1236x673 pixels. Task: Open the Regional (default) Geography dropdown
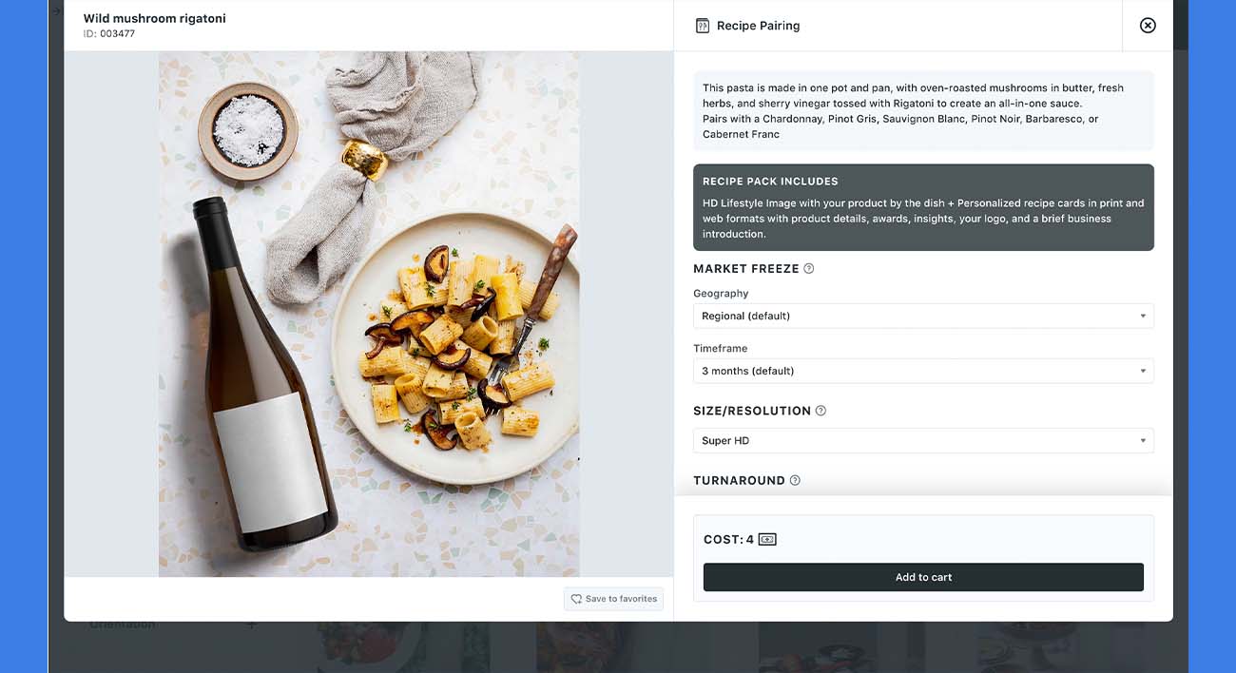923,316
